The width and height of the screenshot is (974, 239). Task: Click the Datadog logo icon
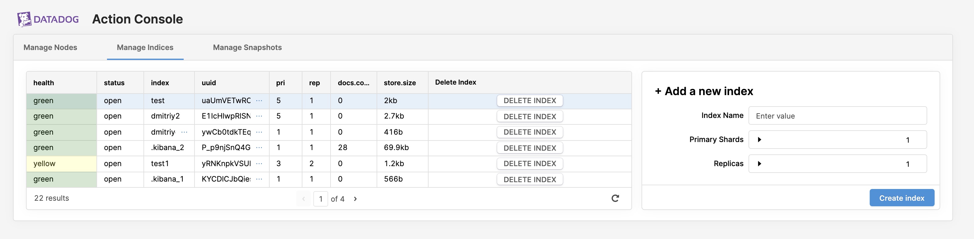(24, 19)
